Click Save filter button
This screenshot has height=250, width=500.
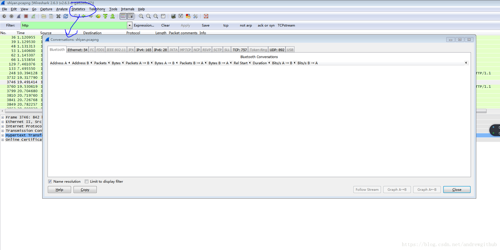point(206,25)
